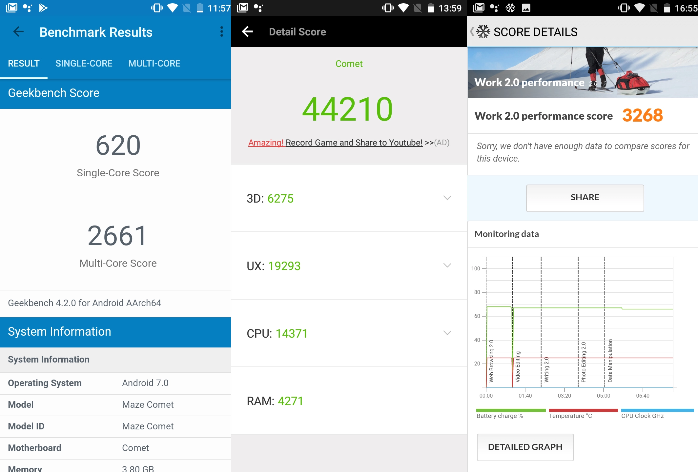The height and width of the screenshot is (472, 698).
Task: Tap the Operating System Android 7.0 row
Action: [115, 383]
